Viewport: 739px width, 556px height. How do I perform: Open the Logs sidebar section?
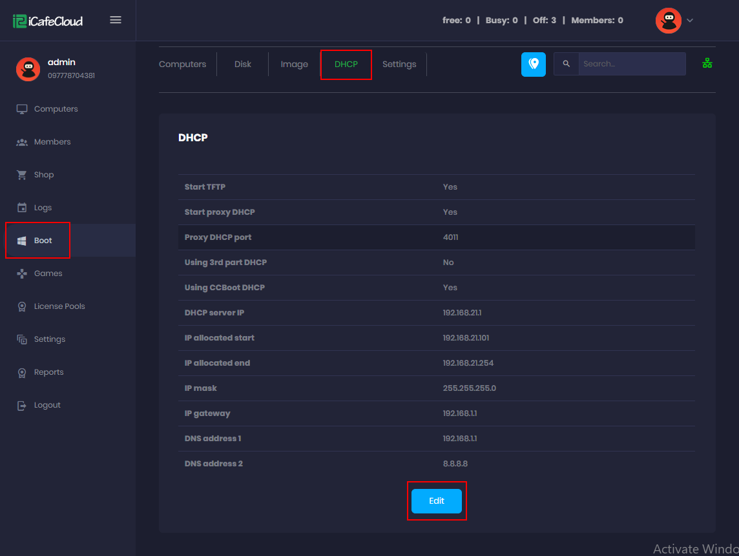click(x=43, y=208)
